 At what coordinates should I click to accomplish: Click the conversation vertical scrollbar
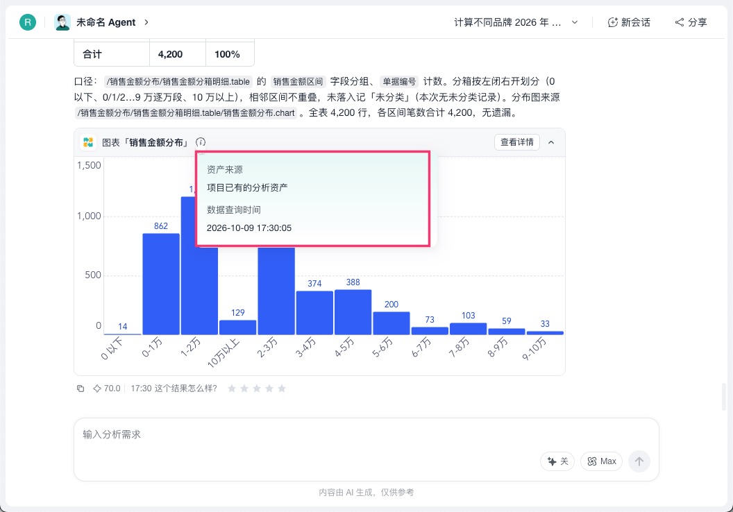coord(724,397)
